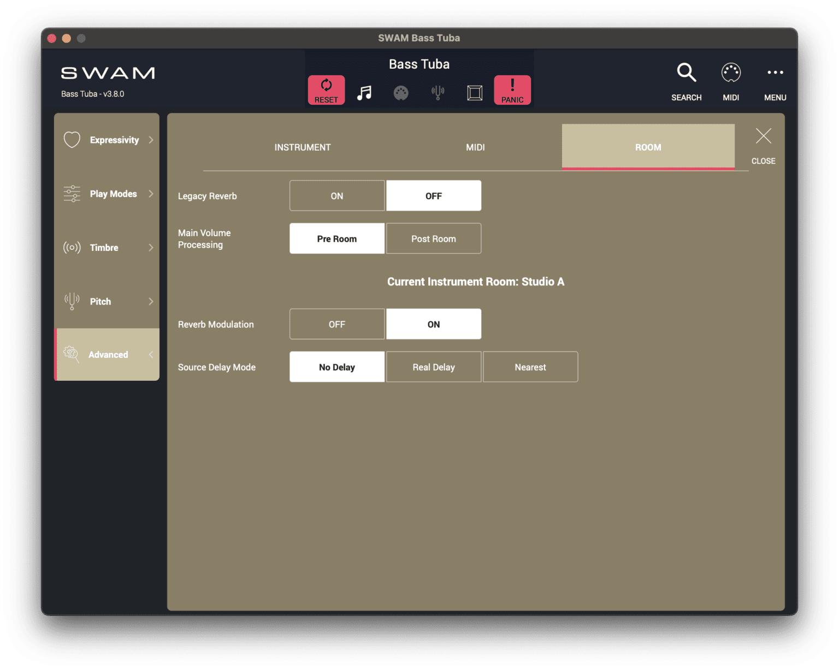Disable Reverb Modulation
Image resolution: width=839 pixels, height=670 pixels.
[336, 324]
